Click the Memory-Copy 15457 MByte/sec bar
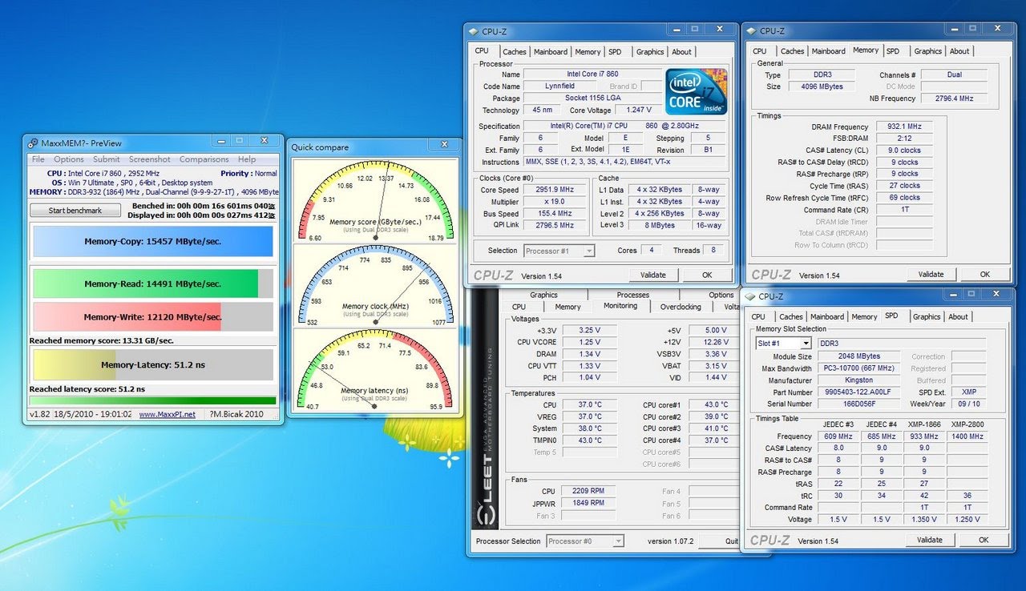 coord(153,241)
